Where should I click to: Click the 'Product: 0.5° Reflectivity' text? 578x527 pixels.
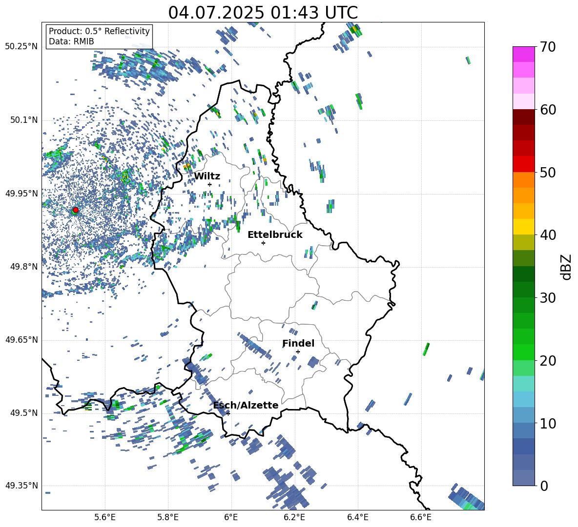coord(99,31)
